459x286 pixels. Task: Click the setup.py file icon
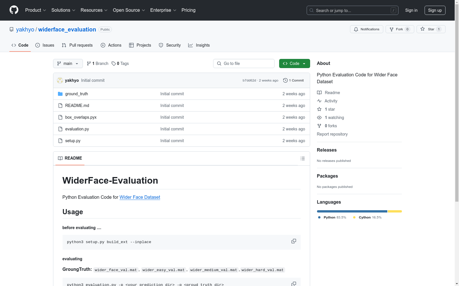(x=60, y=141)
